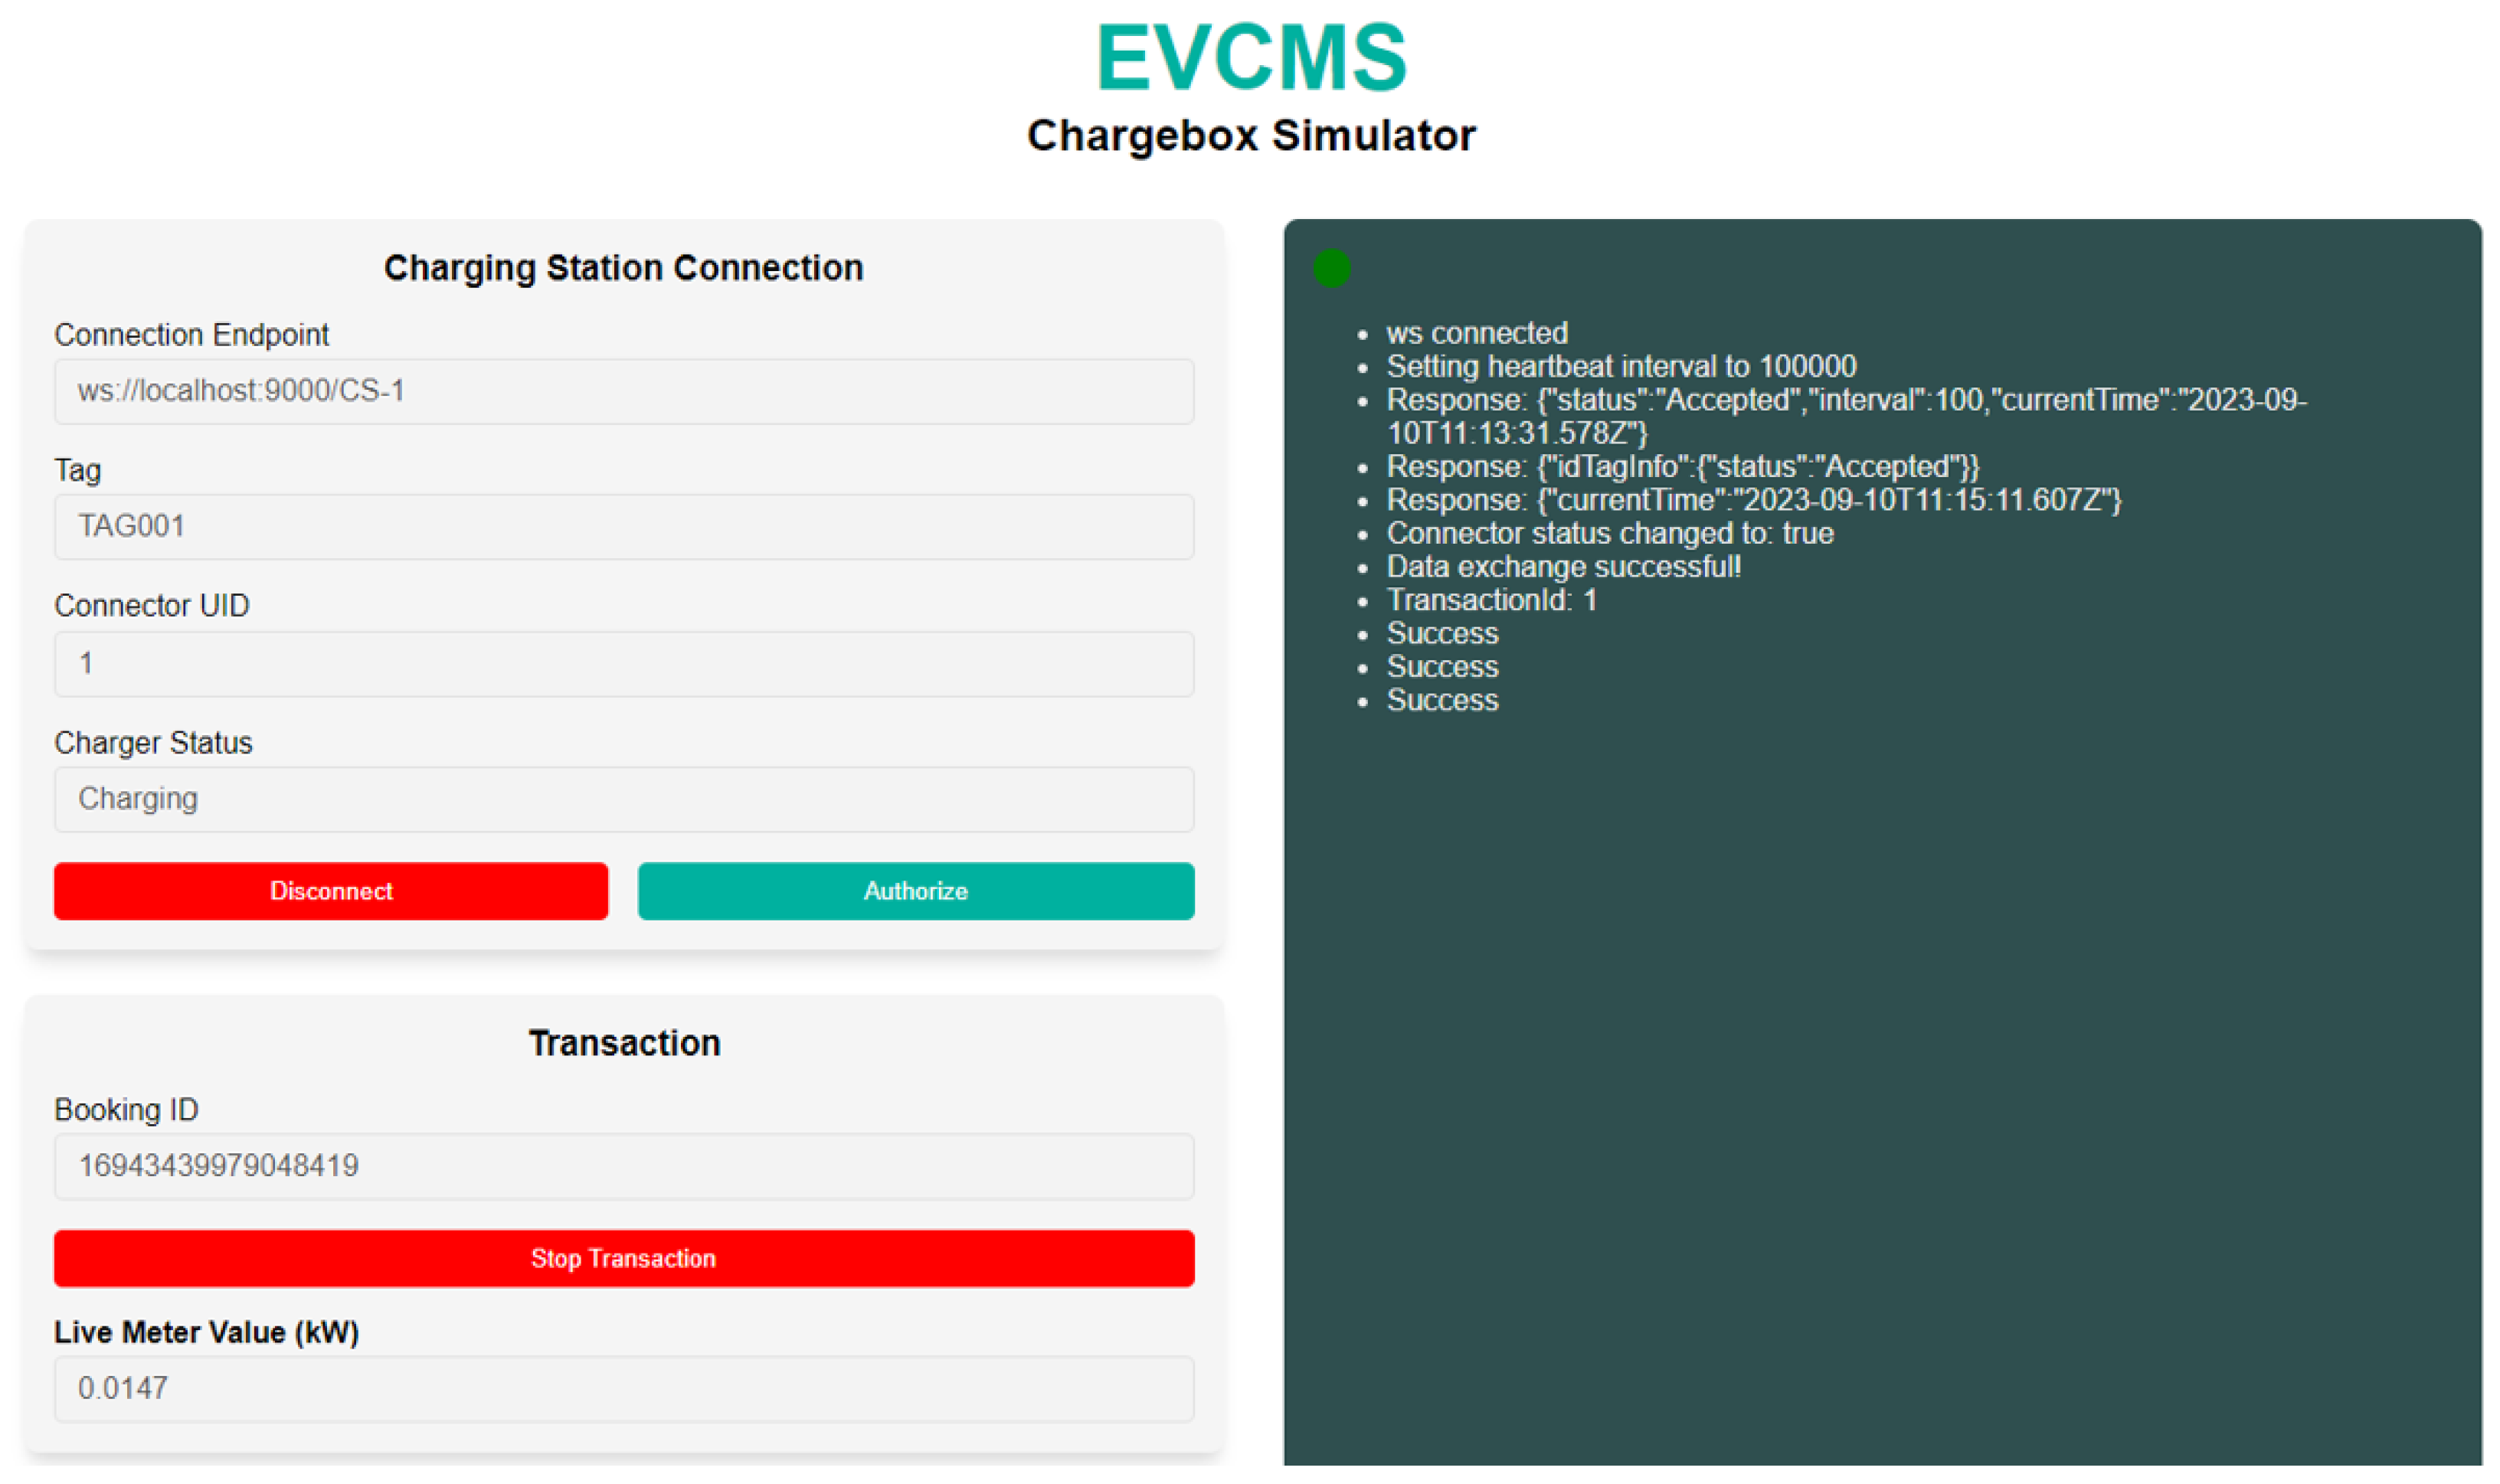Click the Authorize button
The image size is (2500, 1484).
915,890
